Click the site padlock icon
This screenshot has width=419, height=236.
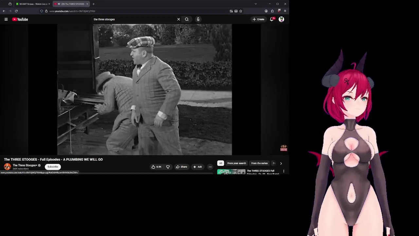pos(46,11)
